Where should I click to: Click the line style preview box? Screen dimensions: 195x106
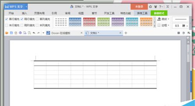181,19
